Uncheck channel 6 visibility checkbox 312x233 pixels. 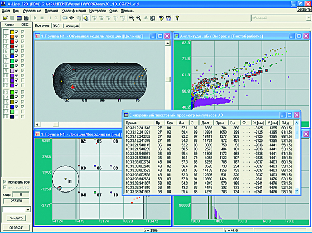pos(17,56)
